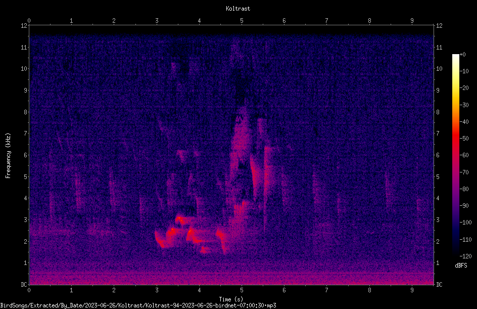477x309 pixels.
Task: Click the 12 tick on the right frequency axis
Action: coord(439,26)
